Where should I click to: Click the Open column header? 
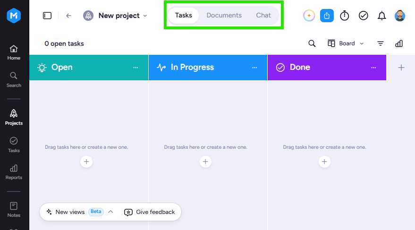click(x=89, y=68)
